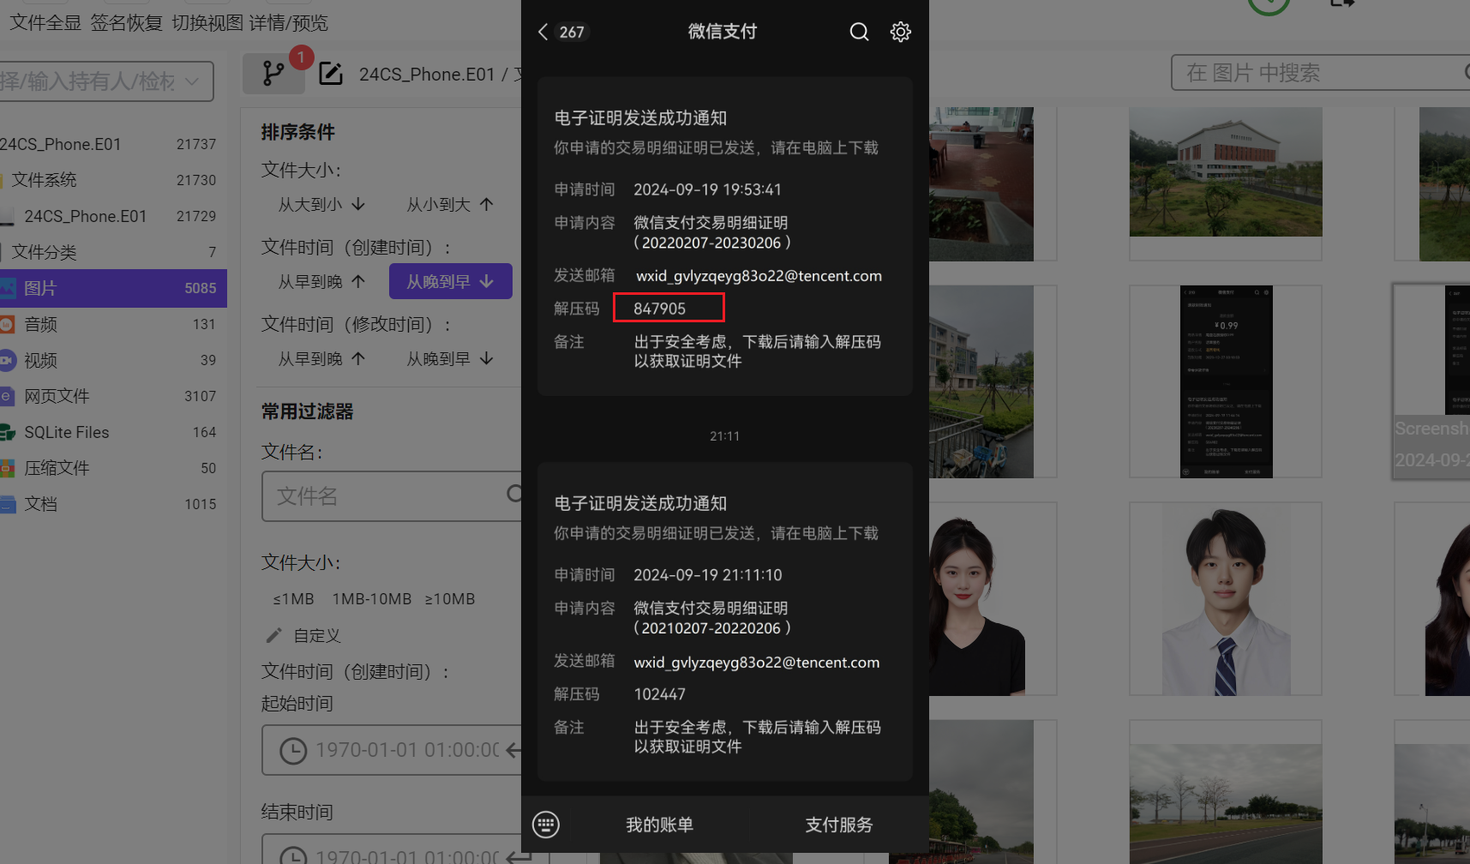Click the 在 图片 中搜索 search box

tap(1321, 73)
